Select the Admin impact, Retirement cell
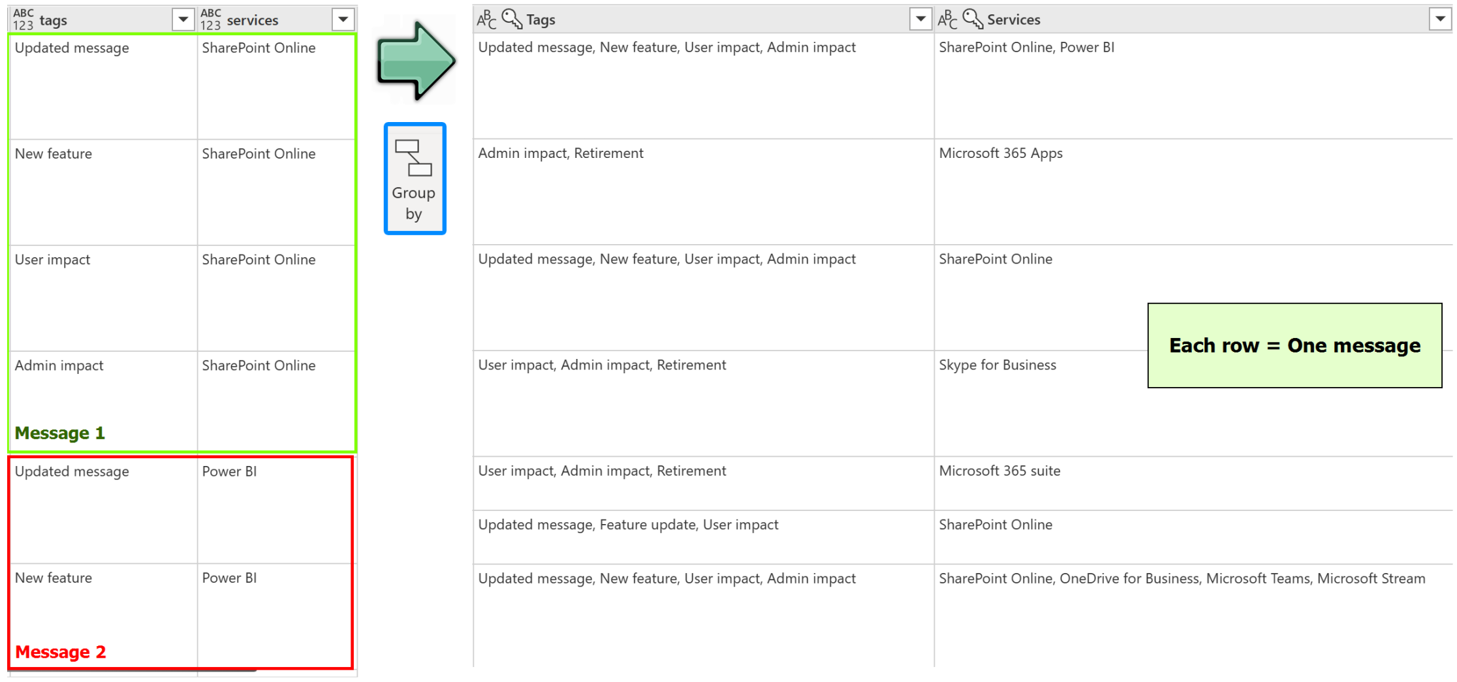 point(560,153)
